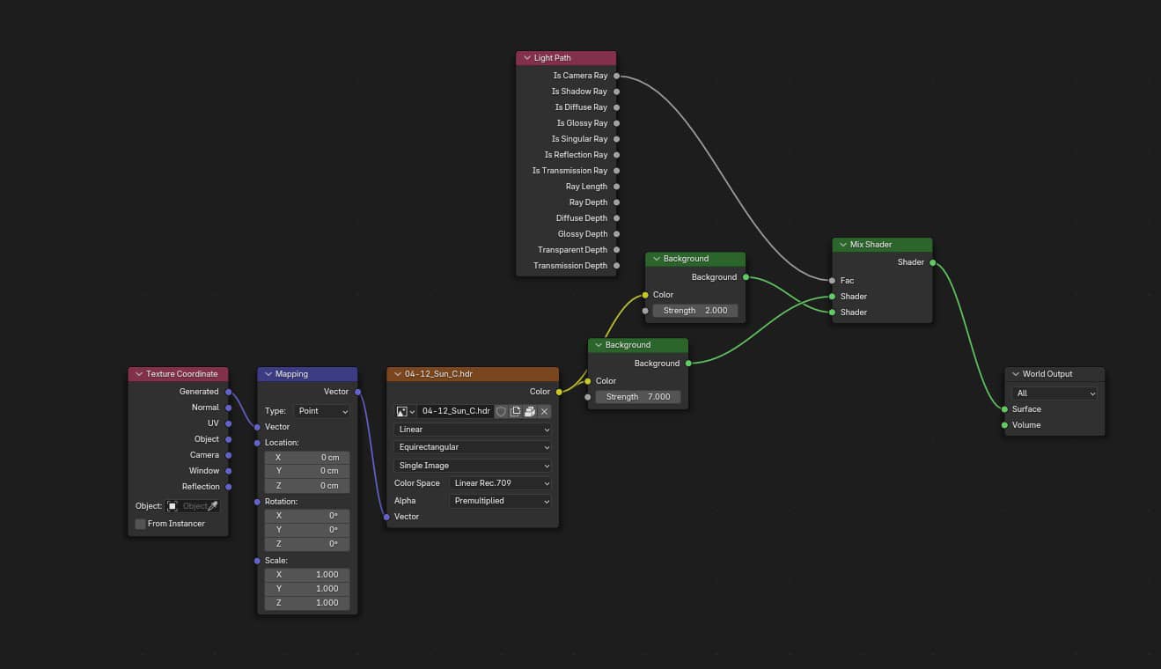Click the Strength 7.000 field

[638, 397]
